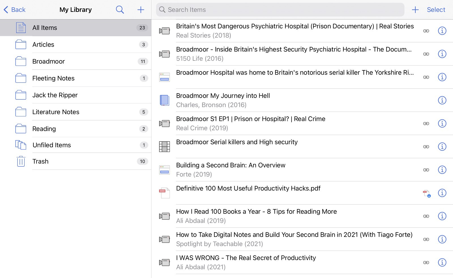Show info for How to Take Digital Notes video
Screen dimensions: 453x278
(x=442, y=239)
